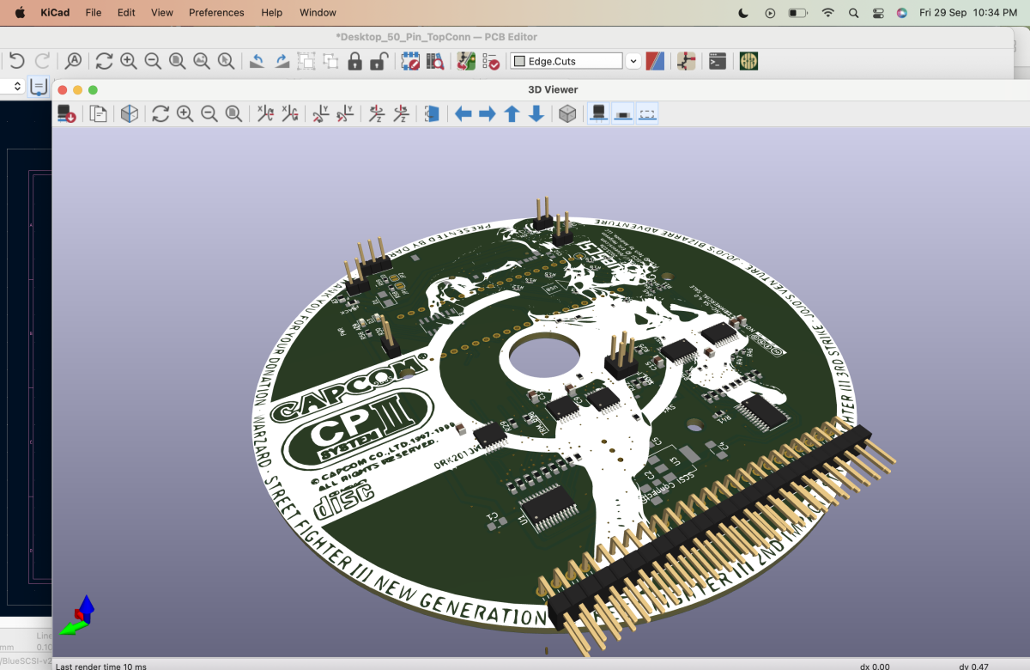Rotate Y clockwise in 3D Viewer

320,113
